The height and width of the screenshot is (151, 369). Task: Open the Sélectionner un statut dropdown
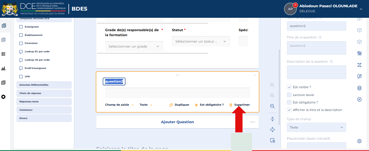coord(201,41)
